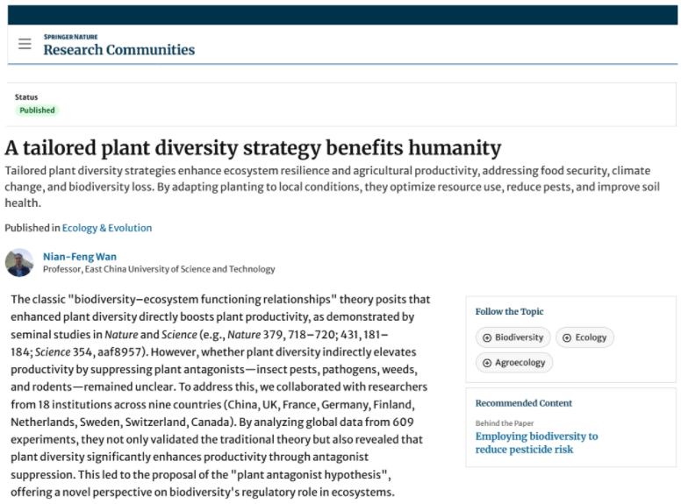
Task: Click the article title heading
Action: coord(253,147)
